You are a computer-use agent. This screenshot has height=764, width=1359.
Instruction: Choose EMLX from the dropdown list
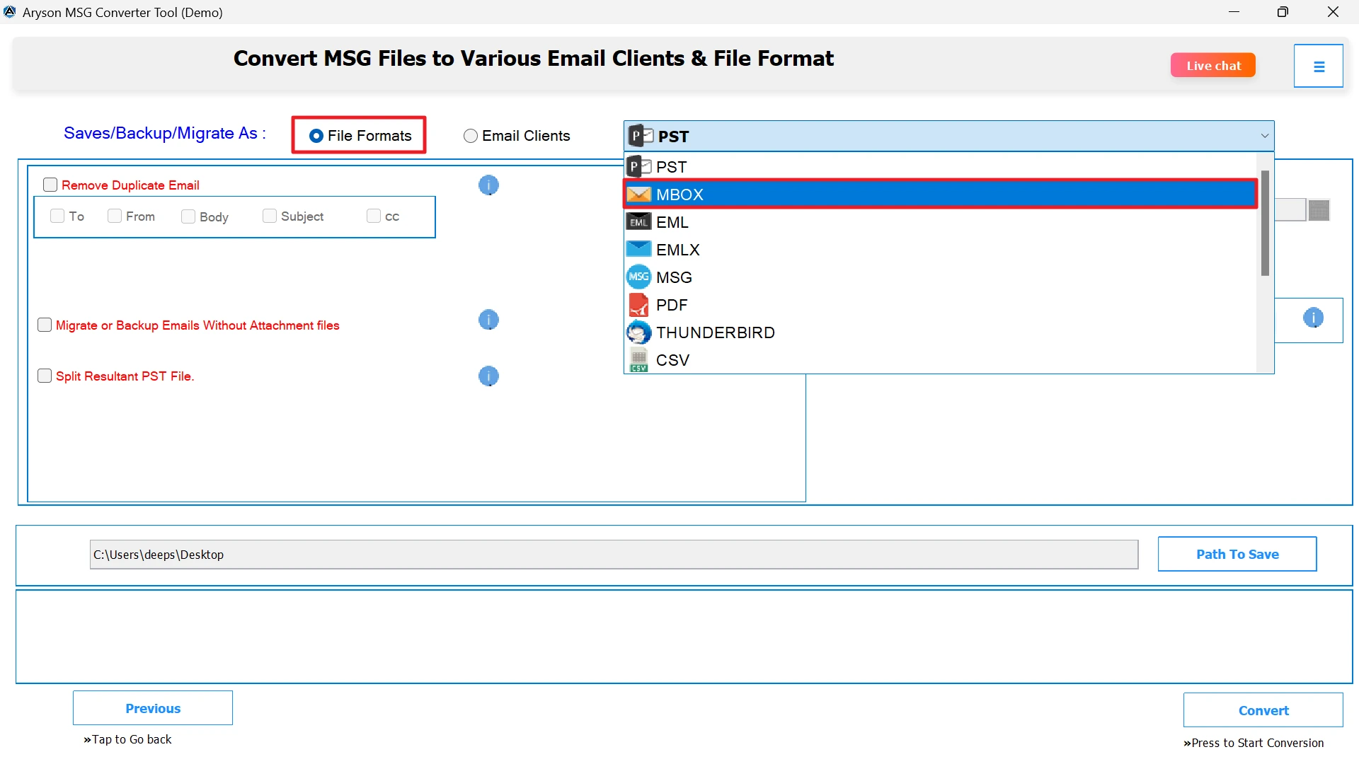click(x=941, y=250)
